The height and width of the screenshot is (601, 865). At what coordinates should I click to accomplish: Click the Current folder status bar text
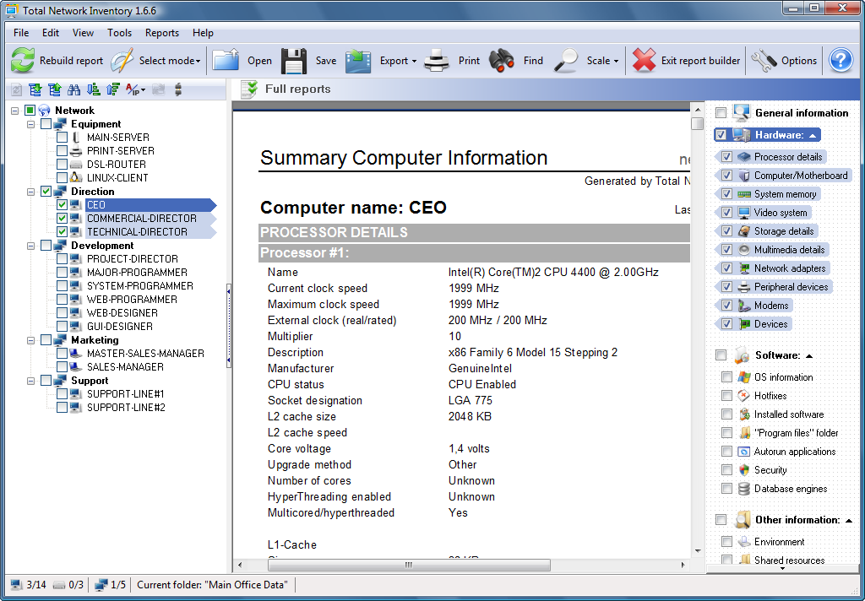coord(212,584)
